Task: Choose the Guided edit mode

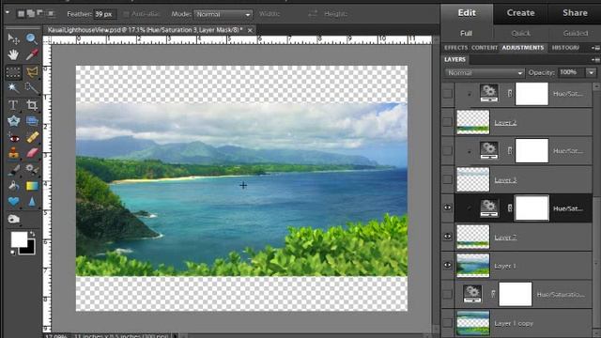Action: pyautogui.click(x=576, y=34)
